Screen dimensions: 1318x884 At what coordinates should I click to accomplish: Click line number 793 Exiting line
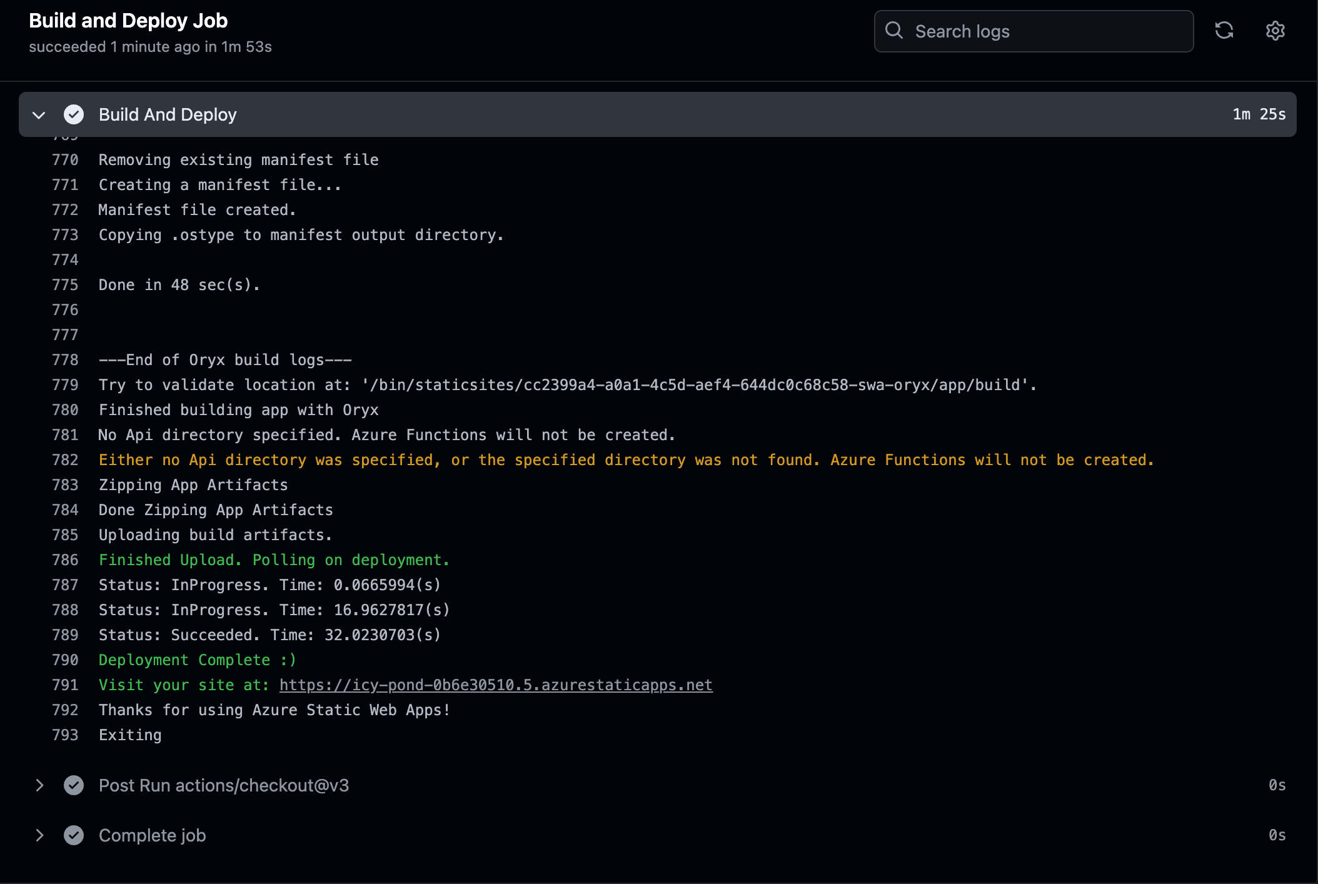65,735
